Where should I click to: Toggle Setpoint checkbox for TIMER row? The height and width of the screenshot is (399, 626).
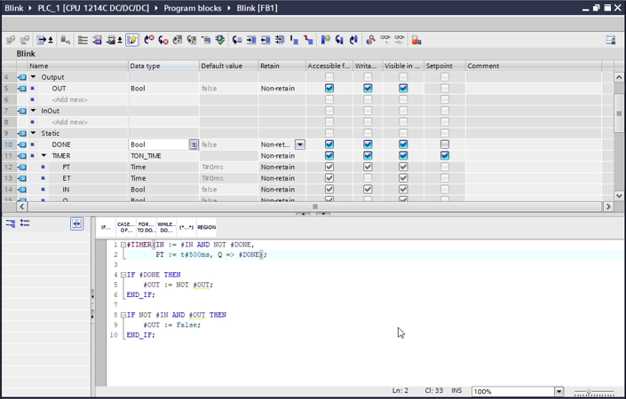coord(445,155)
